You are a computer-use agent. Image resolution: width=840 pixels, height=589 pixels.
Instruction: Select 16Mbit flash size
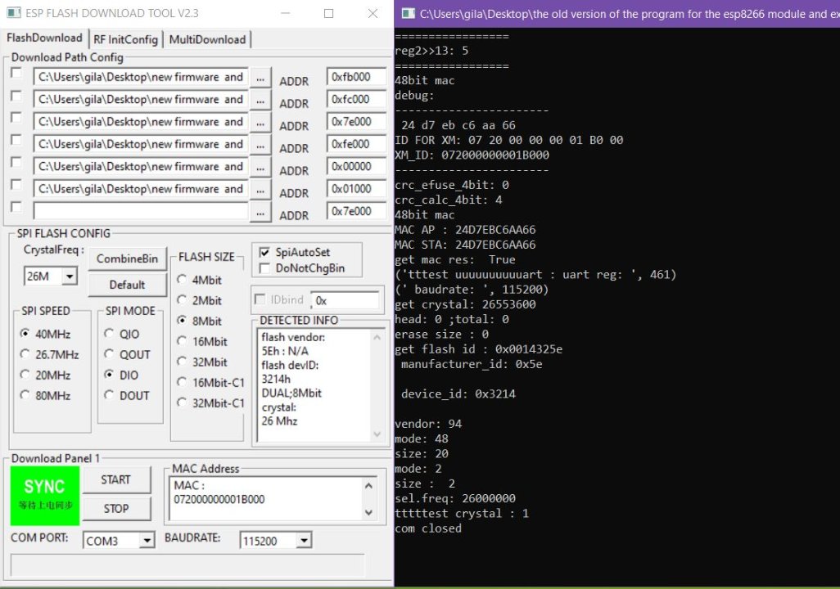coord(202,342)
